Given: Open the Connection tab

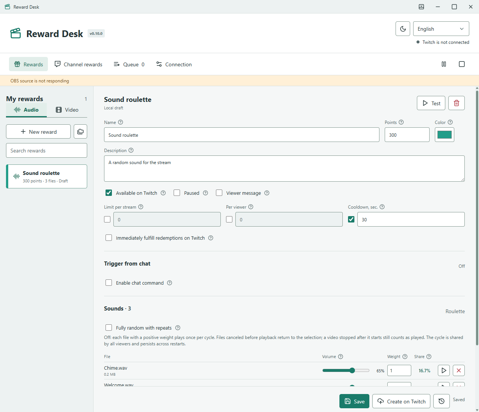Looking at the screenshot, I should (x=174, y=64).
